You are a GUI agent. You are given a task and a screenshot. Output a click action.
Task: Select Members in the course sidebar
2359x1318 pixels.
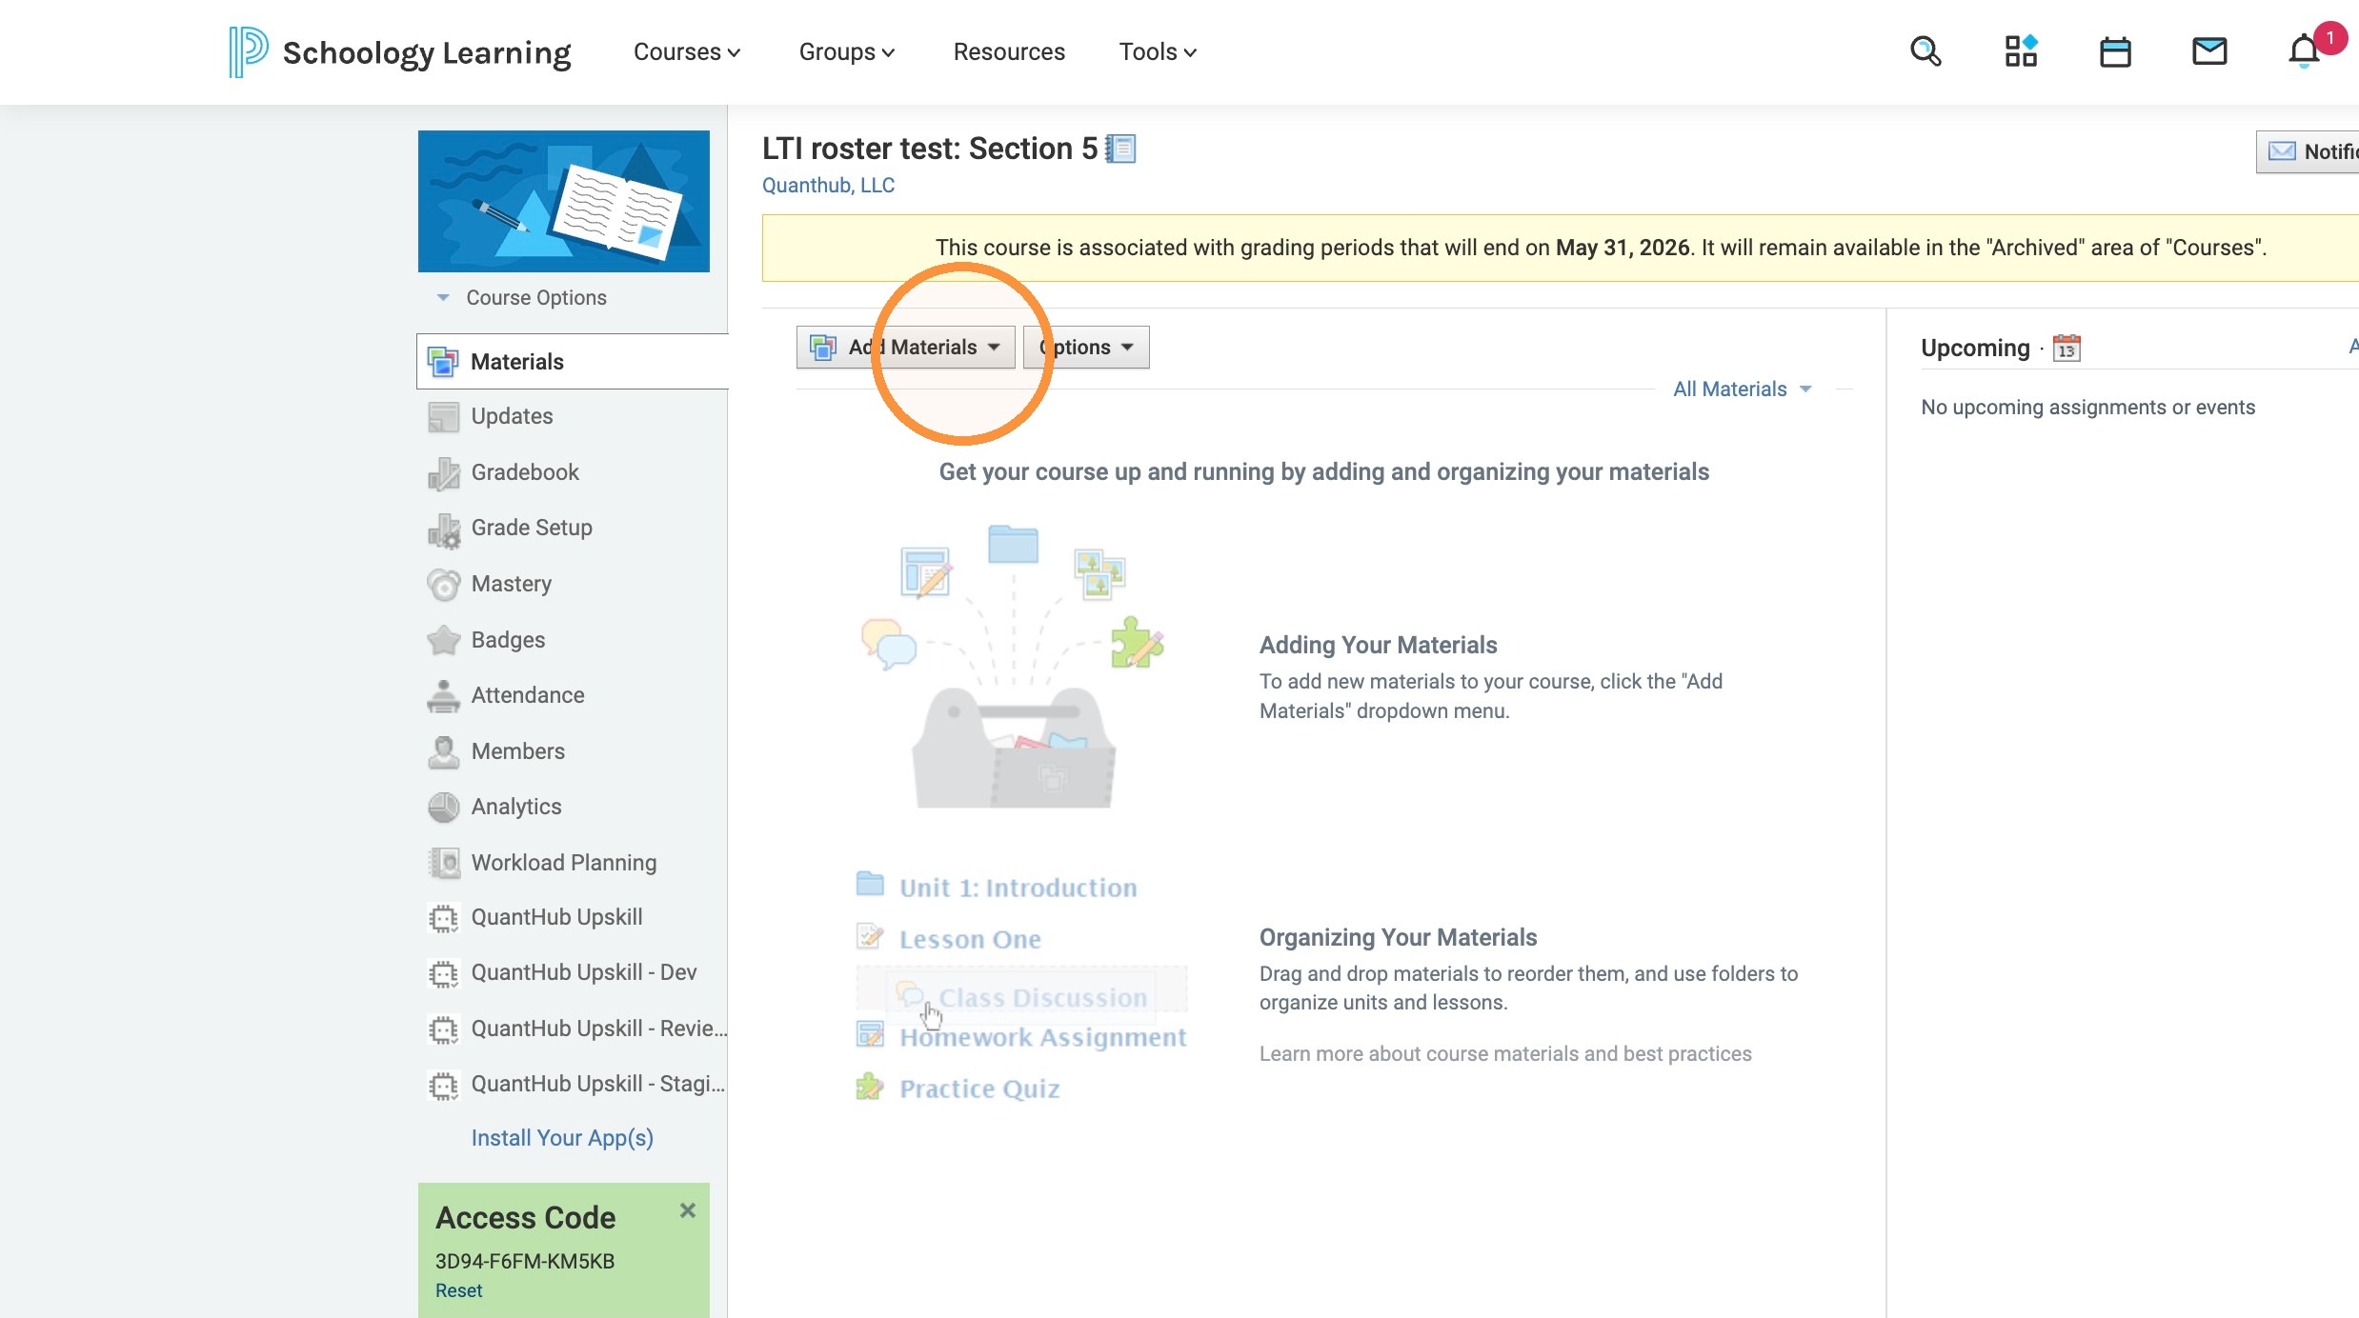[x=518, y=751]
